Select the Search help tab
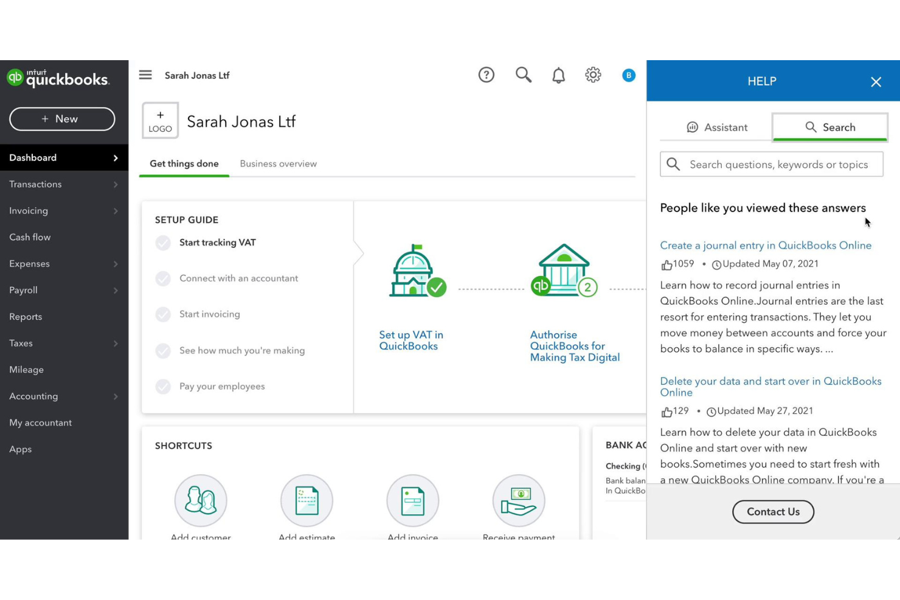900x600 pixels. click(x=830, y=127)
